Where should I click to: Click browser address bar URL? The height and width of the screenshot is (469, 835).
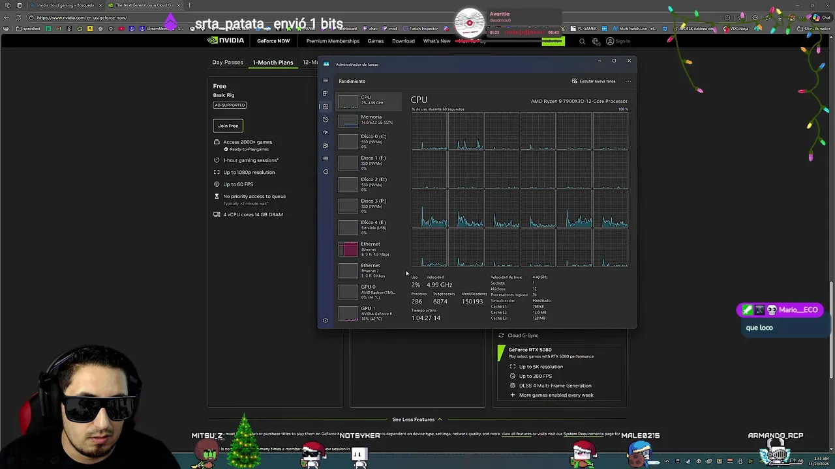tap(82, 18)
